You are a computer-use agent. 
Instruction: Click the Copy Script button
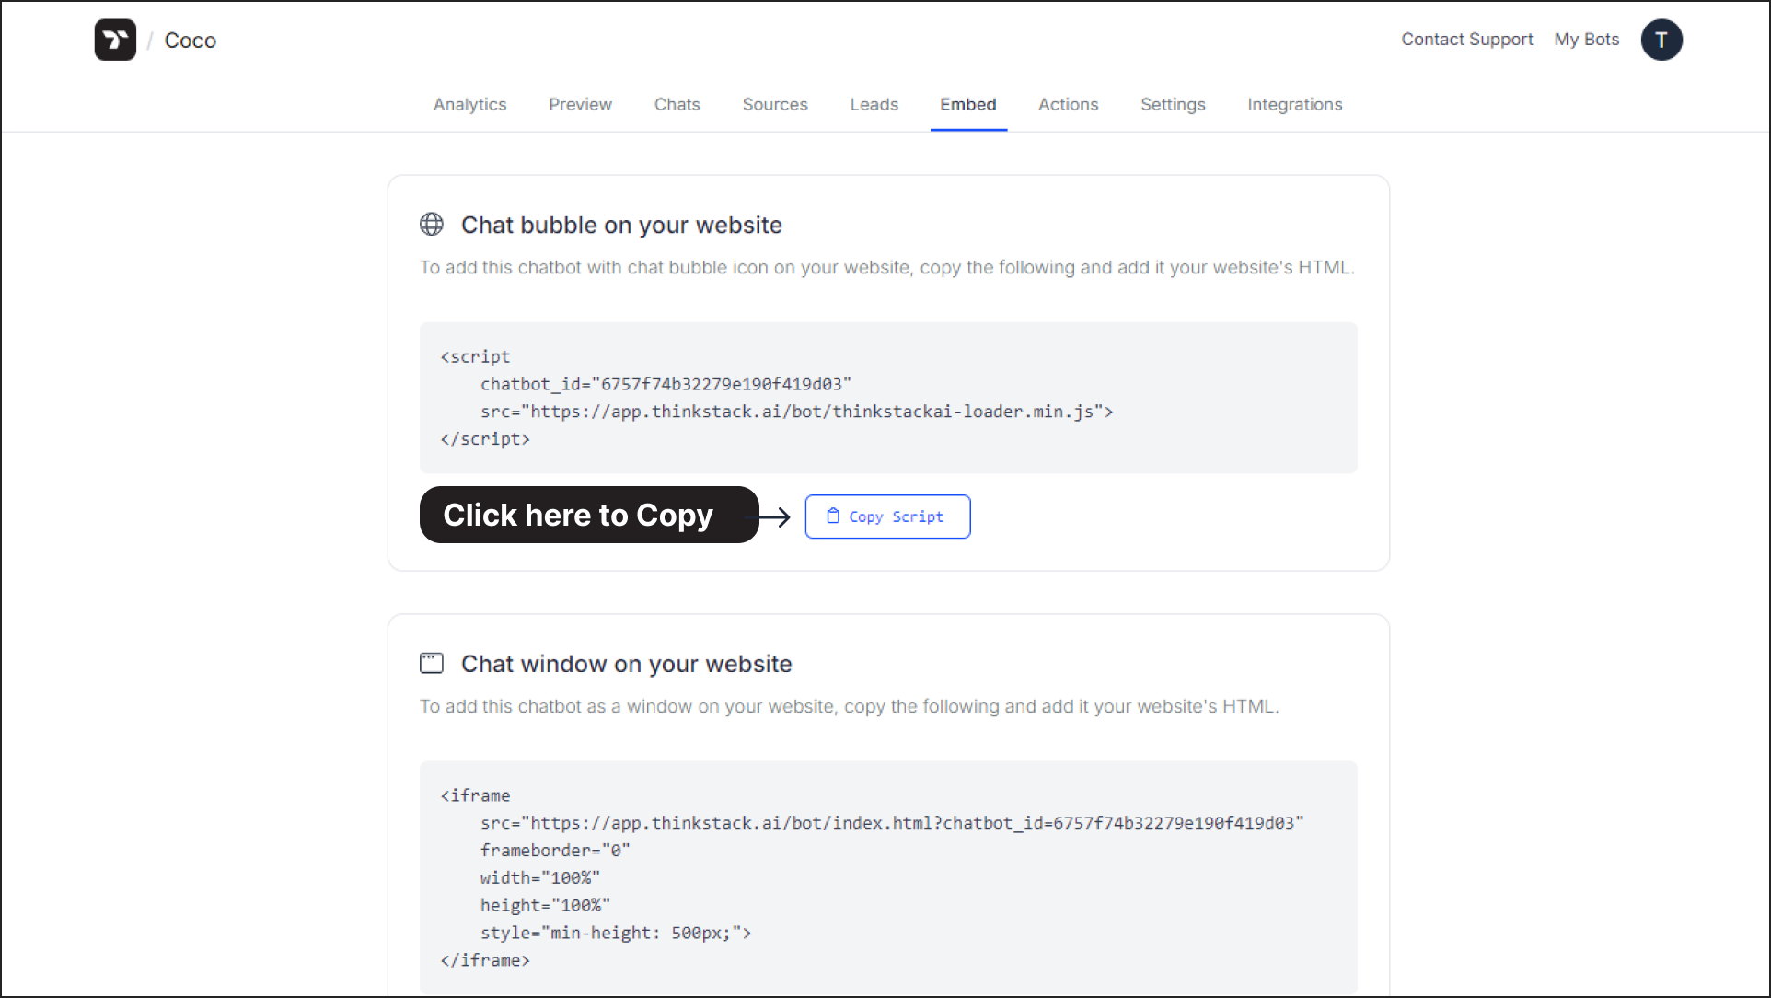[x=886, y=516]
